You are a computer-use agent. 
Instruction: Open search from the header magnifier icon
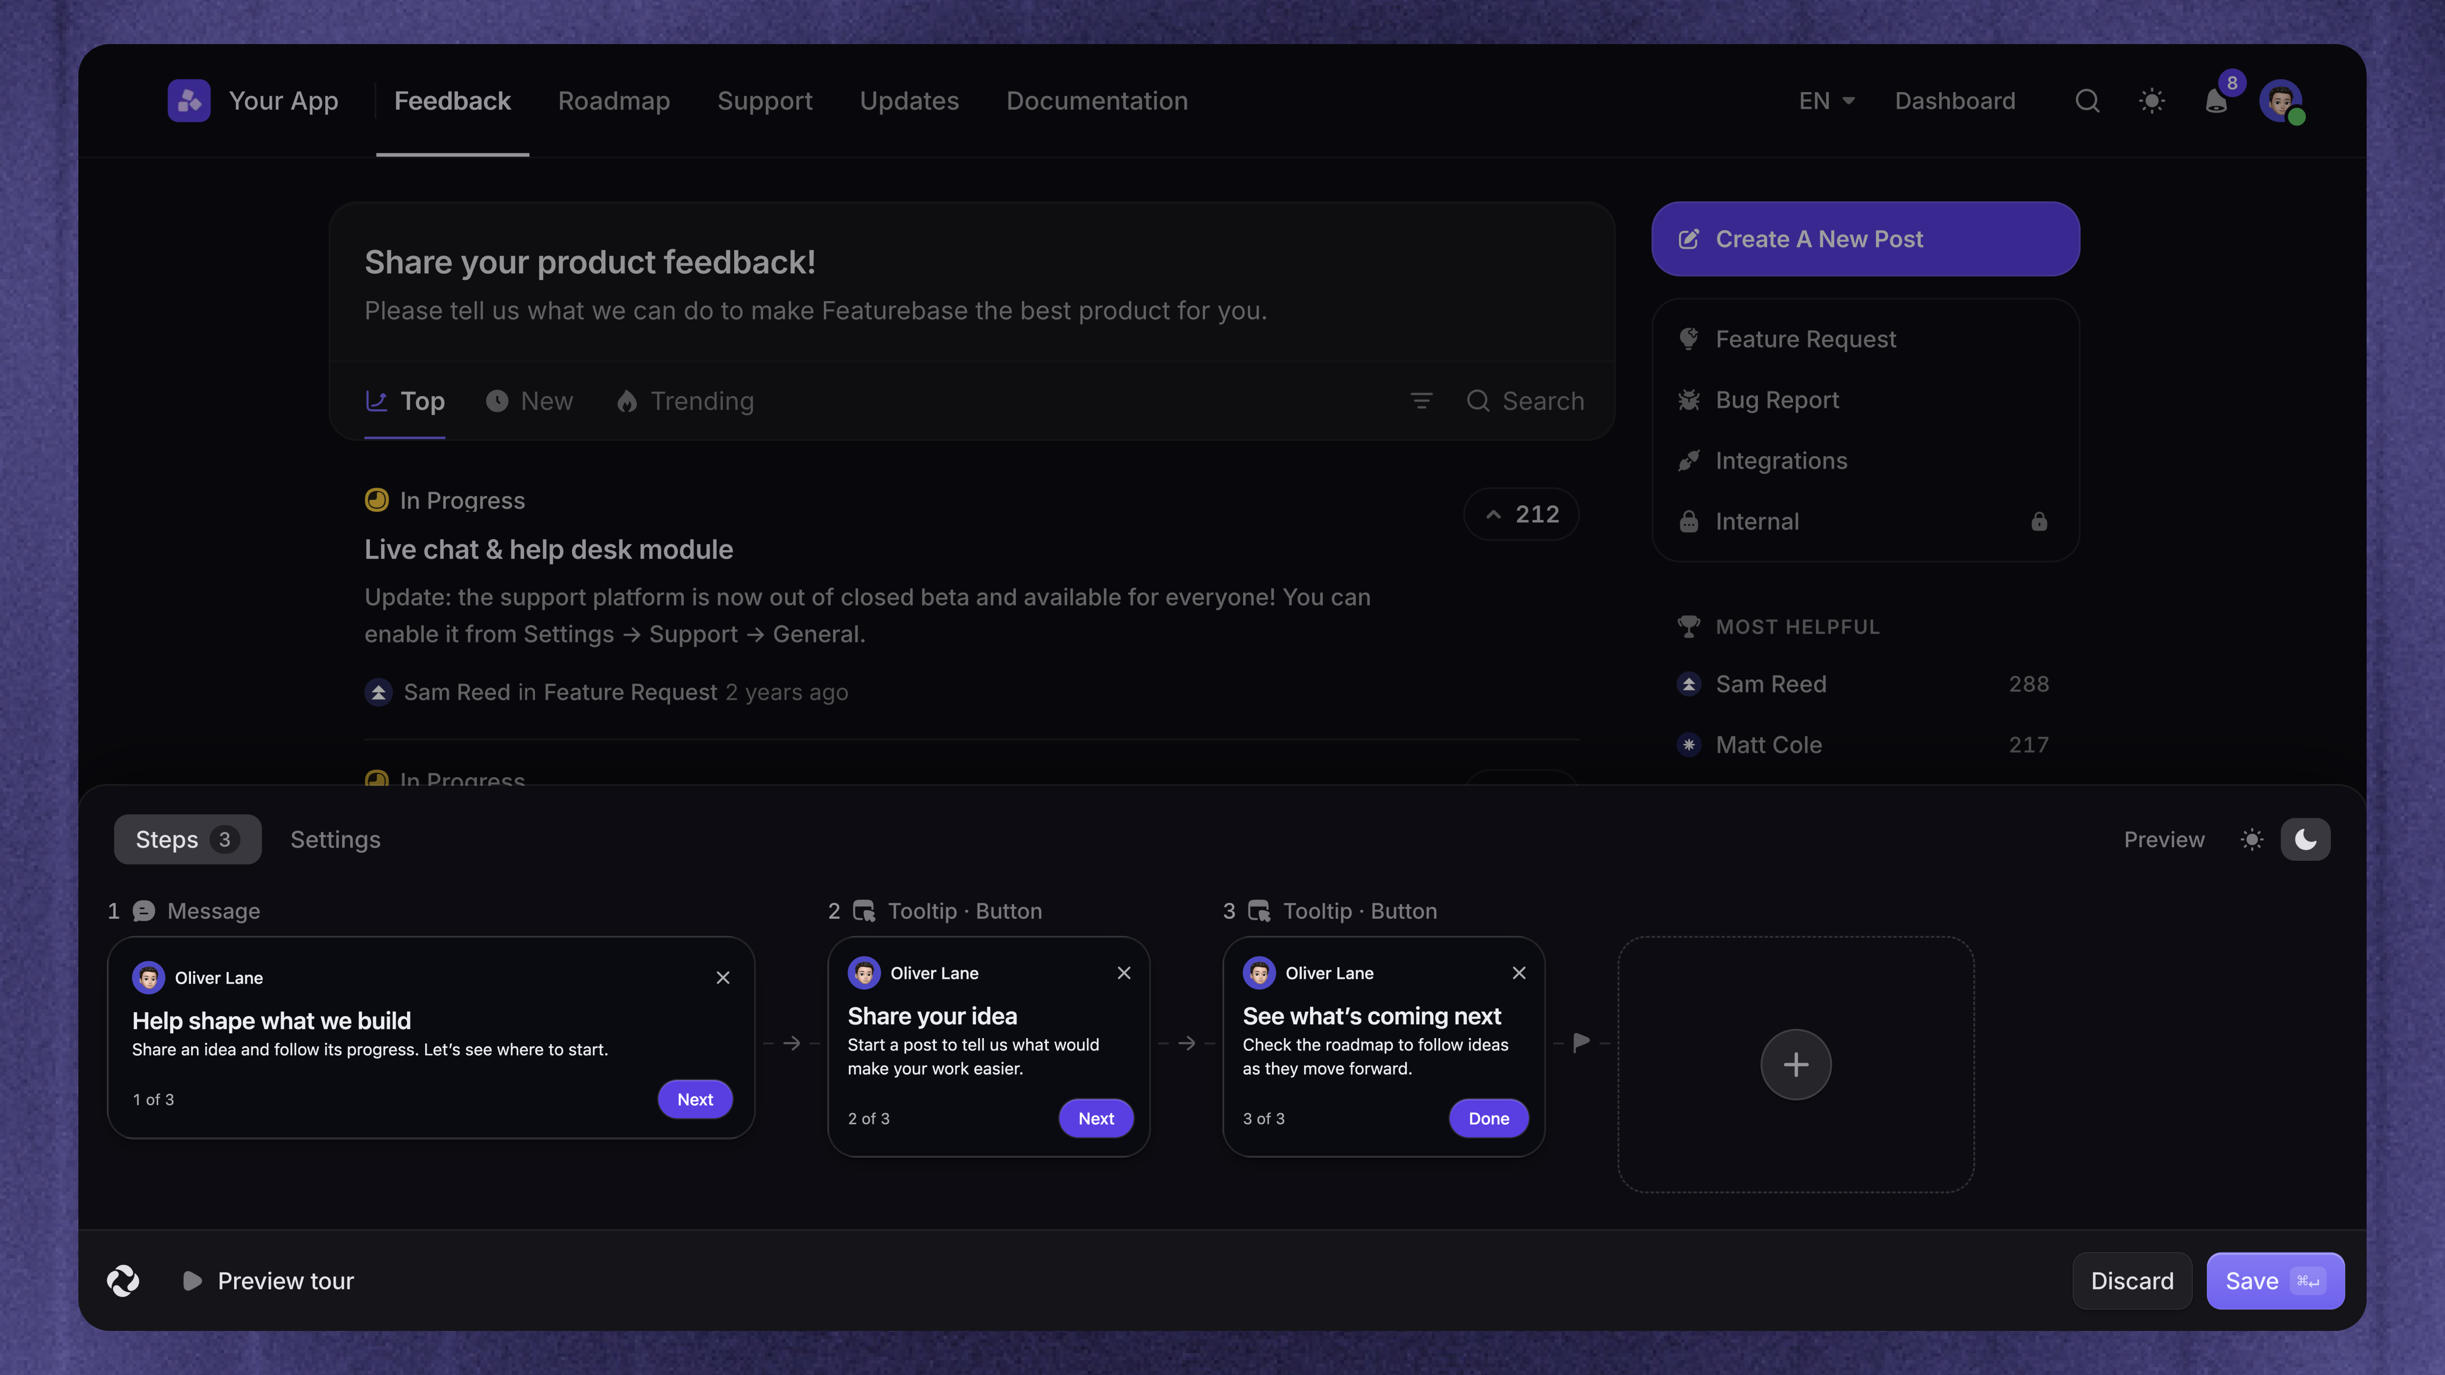2087,100
